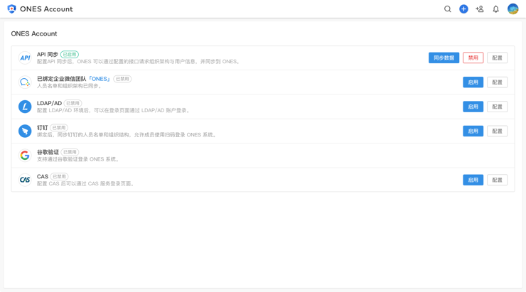Screen dimensions: 526x292
Task: Open 配置 for CAS
Action: click(497, 180)
